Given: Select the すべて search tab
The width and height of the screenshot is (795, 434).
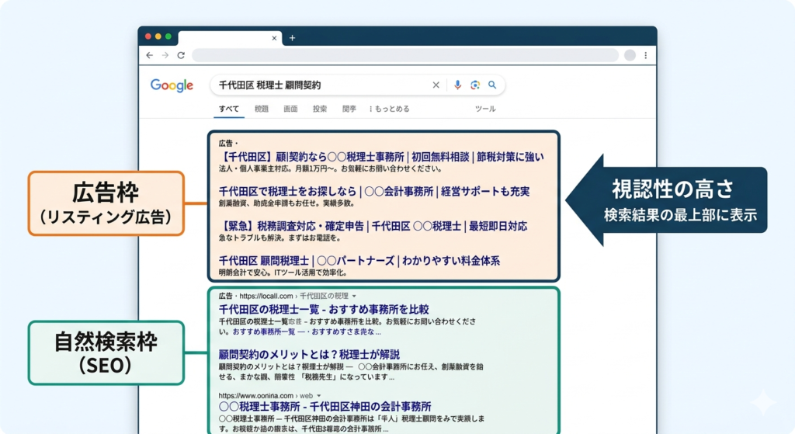Looking at the screenshot, I should [229, 109].
